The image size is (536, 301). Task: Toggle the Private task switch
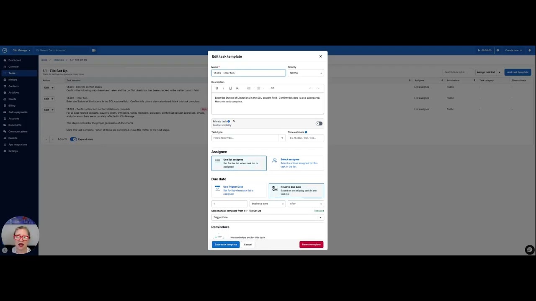pyautogui.click(x=319, y=123)
